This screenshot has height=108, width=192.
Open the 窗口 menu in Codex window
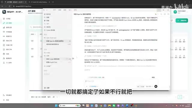[70, 10]
